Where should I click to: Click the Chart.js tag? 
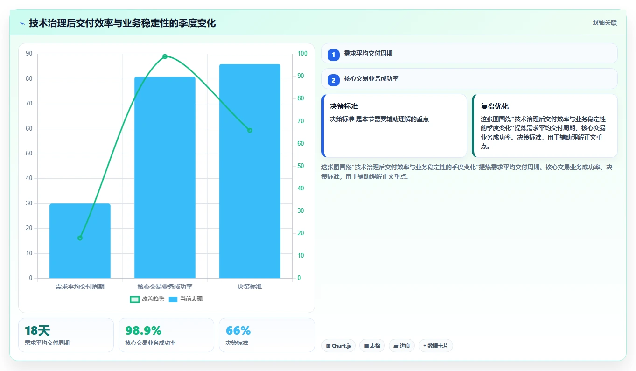[339, 346]
